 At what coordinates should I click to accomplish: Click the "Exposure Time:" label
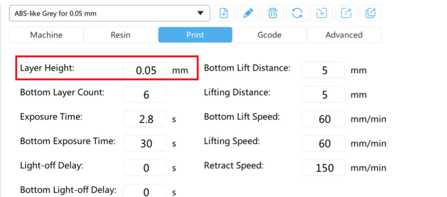tap(51, 117)
